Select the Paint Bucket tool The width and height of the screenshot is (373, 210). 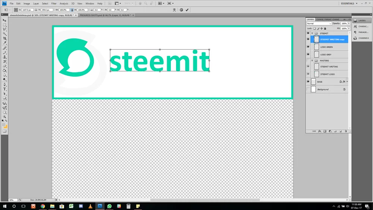(4, 70)
